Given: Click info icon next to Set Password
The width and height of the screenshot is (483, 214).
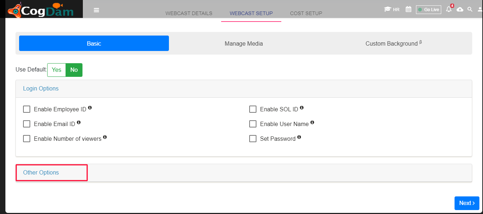Looking at the screenshot, I should click(x=299, y=137).
